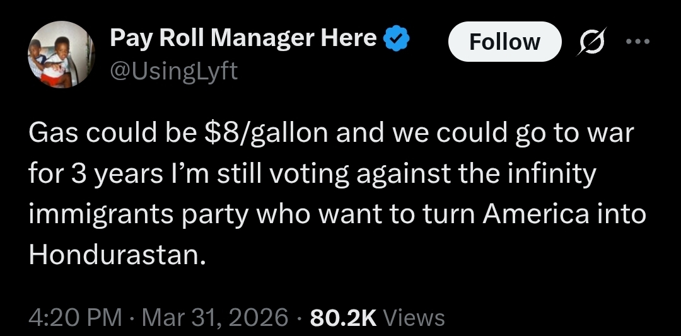
Task: Open the Pay Roll Manager Here display name
Action: pyautogui.click(x=243, y=38)
